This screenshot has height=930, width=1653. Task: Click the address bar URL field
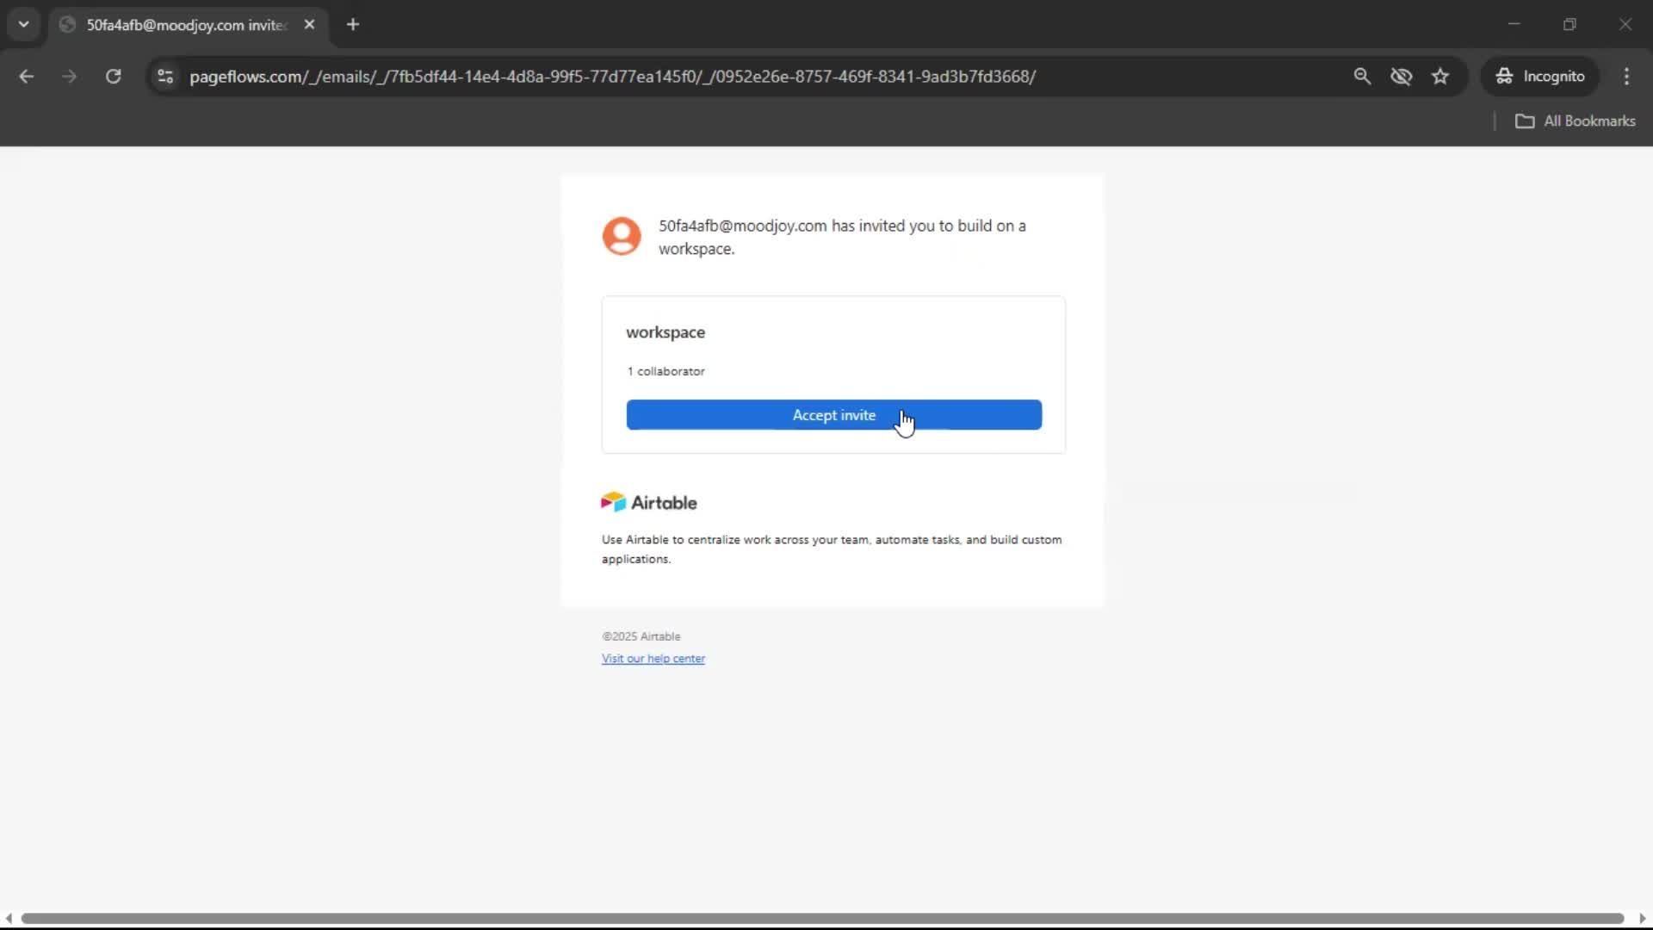tap(611, 77)
